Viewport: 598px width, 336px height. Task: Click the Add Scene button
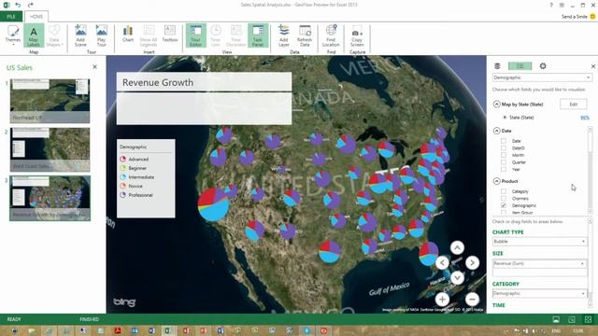(80, 35)
